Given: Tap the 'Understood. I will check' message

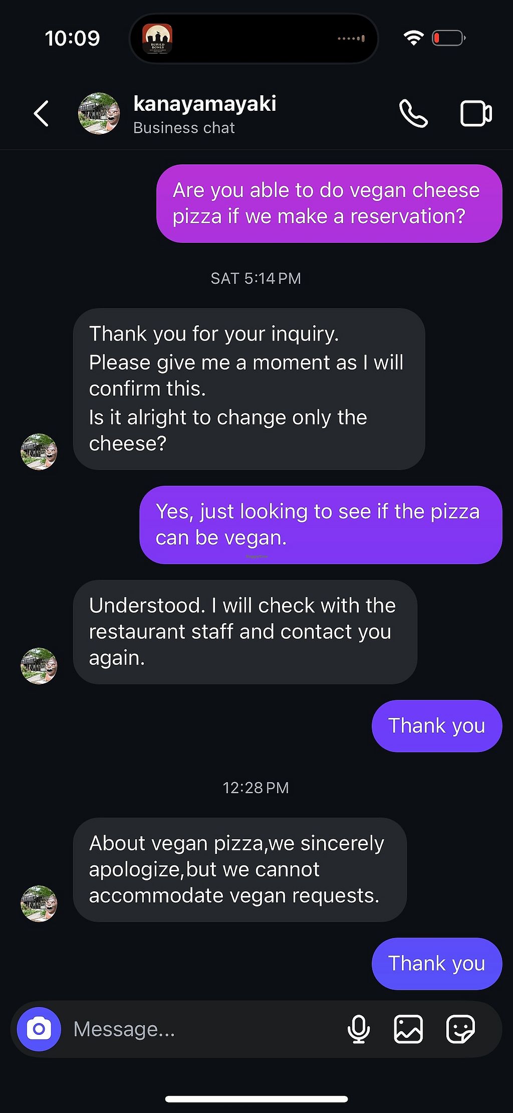Looking at the screenshot, I should [245, 632].
